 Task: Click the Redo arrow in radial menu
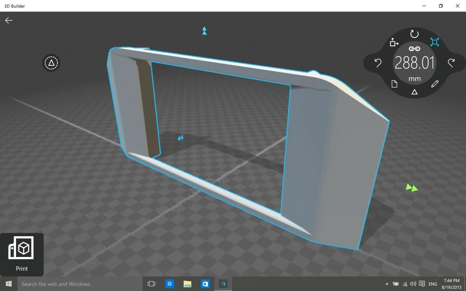(451, 63)
